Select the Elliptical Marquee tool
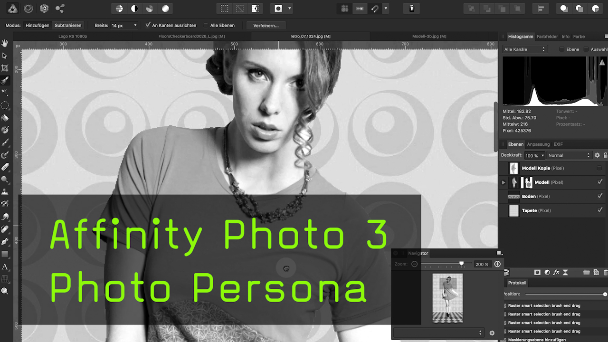Screen dimensions: 608x342 pyautogui.click(x=5, y=105)
